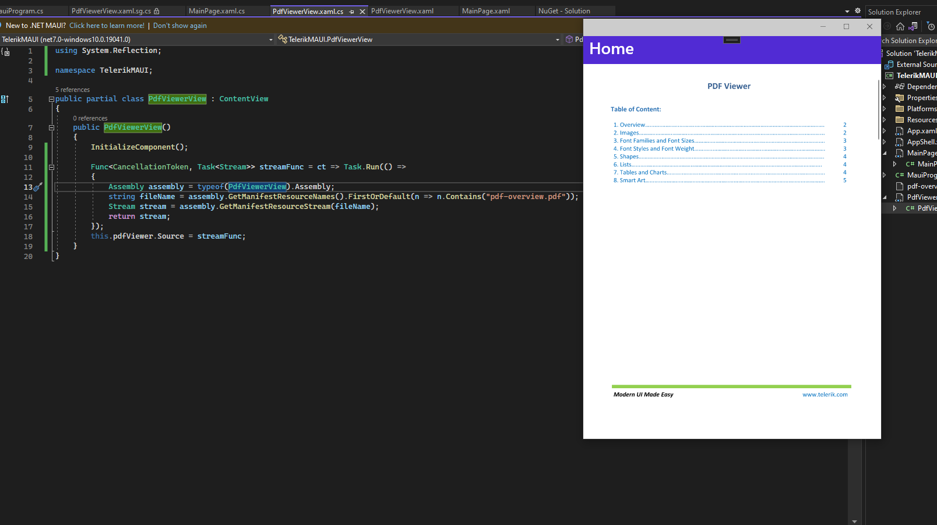The height and width of the screenshot is (525, 937).
Task: Click the PDF viewer vertical scrollbar thumb
Action: [878, 109]
